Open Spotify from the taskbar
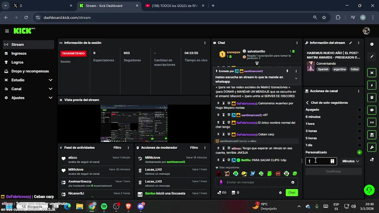 104,206
